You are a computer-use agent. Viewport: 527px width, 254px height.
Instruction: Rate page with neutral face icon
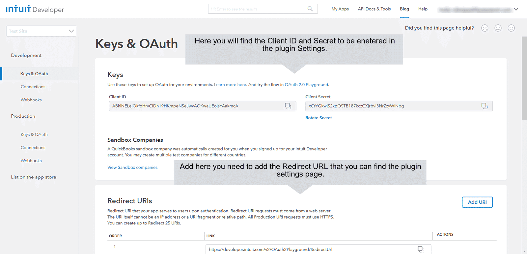pos(498,28)
